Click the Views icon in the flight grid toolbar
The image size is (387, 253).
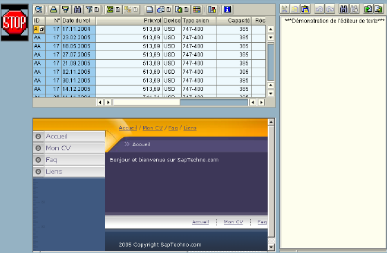coord(160,10)
